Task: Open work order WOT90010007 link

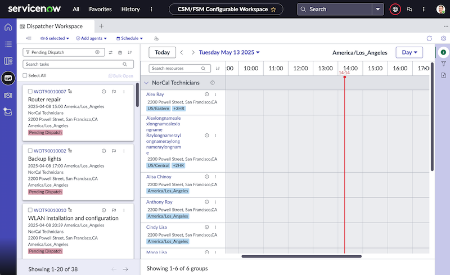Action: (49, 92)
